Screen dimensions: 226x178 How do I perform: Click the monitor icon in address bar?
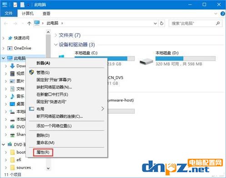(37, 23)
